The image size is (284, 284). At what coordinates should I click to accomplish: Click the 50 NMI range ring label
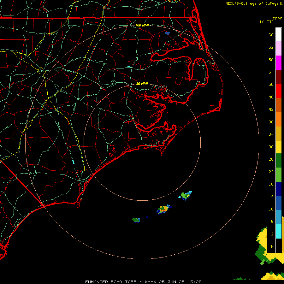tap(142, 84)
